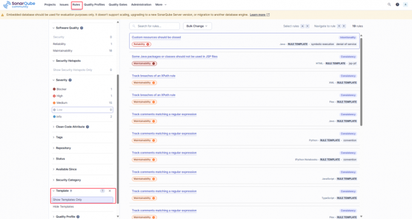Open Quality Gates in navigation

118,5
